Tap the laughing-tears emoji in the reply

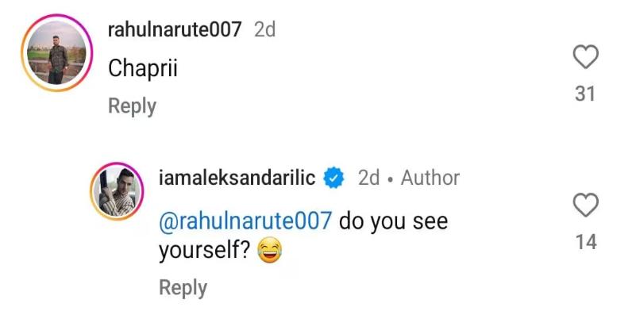click(x=270, y=251)
